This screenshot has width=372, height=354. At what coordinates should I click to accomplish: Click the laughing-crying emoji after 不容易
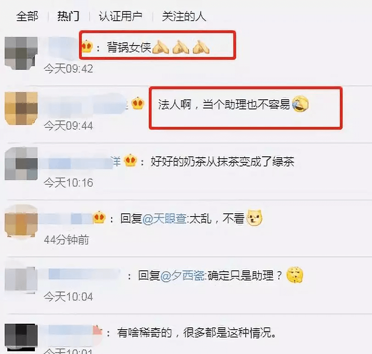300,104
